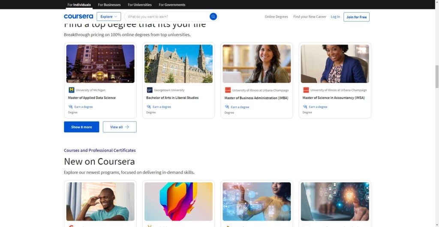Go to Online Degrees link

point(276,17)
